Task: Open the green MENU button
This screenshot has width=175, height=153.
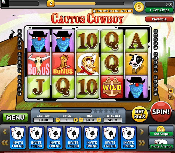Action: point(15,118)
